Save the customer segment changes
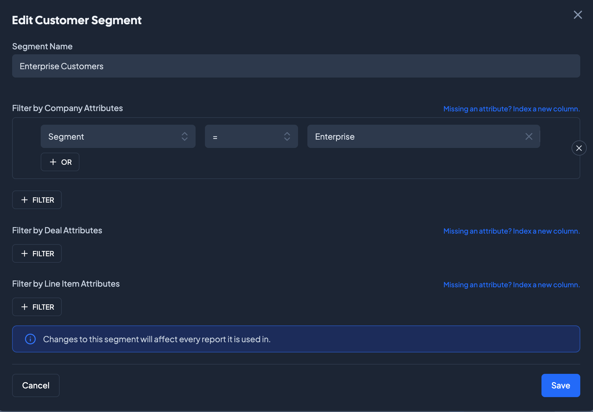 (560, 385)
